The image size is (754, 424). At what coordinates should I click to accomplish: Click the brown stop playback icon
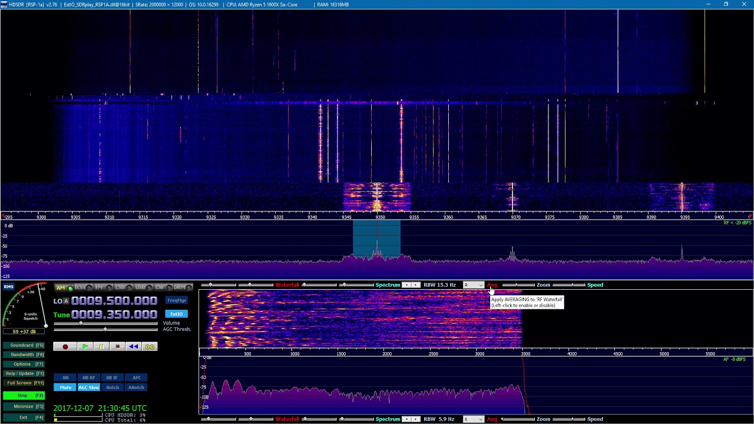coord(117,347)
